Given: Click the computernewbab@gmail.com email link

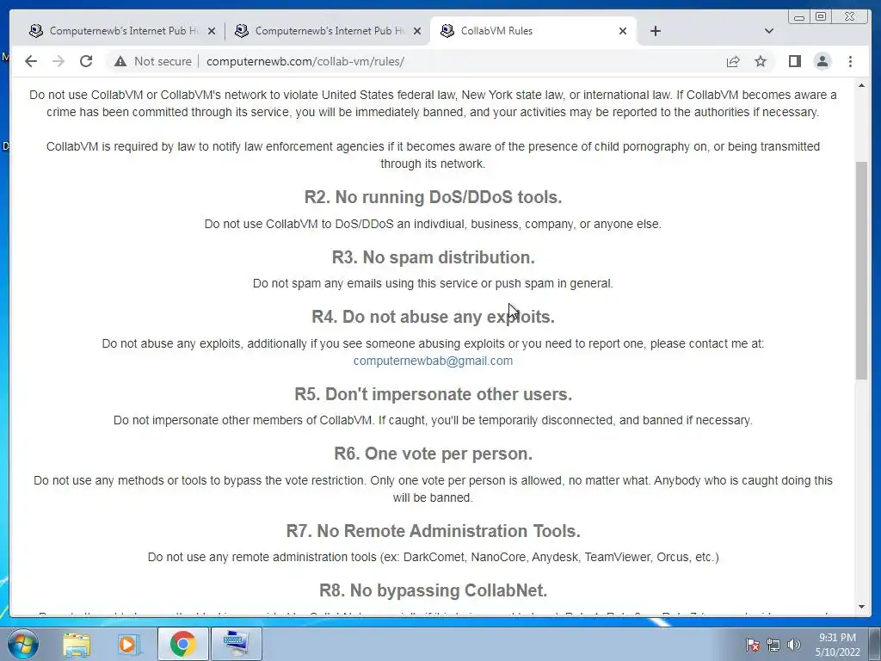Looking at the screenshot, I should point(433,361).
